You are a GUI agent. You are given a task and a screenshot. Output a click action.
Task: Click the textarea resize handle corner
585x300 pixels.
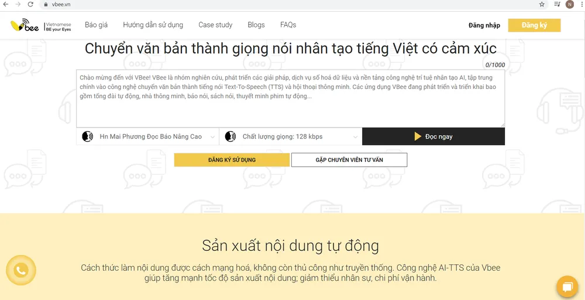pyautogui.click(x=503, y=125)
